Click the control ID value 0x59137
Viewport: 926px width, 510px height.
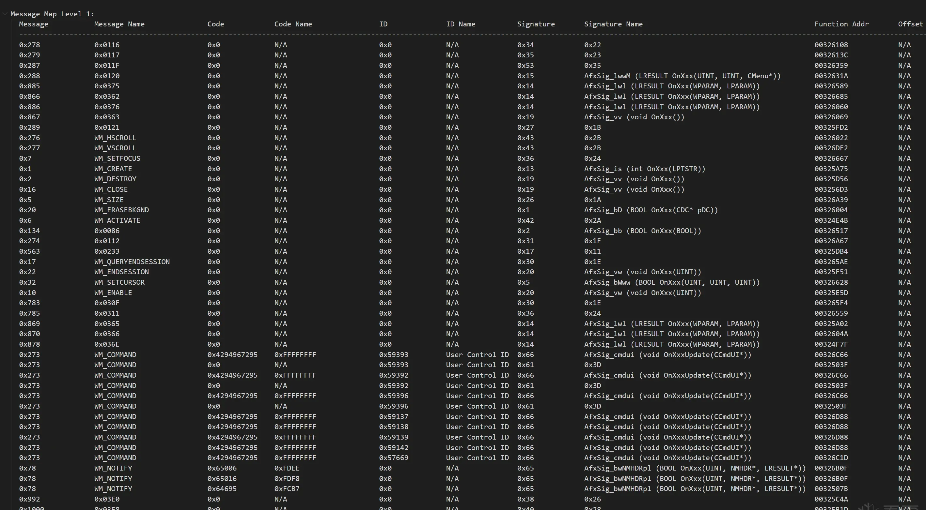pyautogui.click(x=394, y=417)
